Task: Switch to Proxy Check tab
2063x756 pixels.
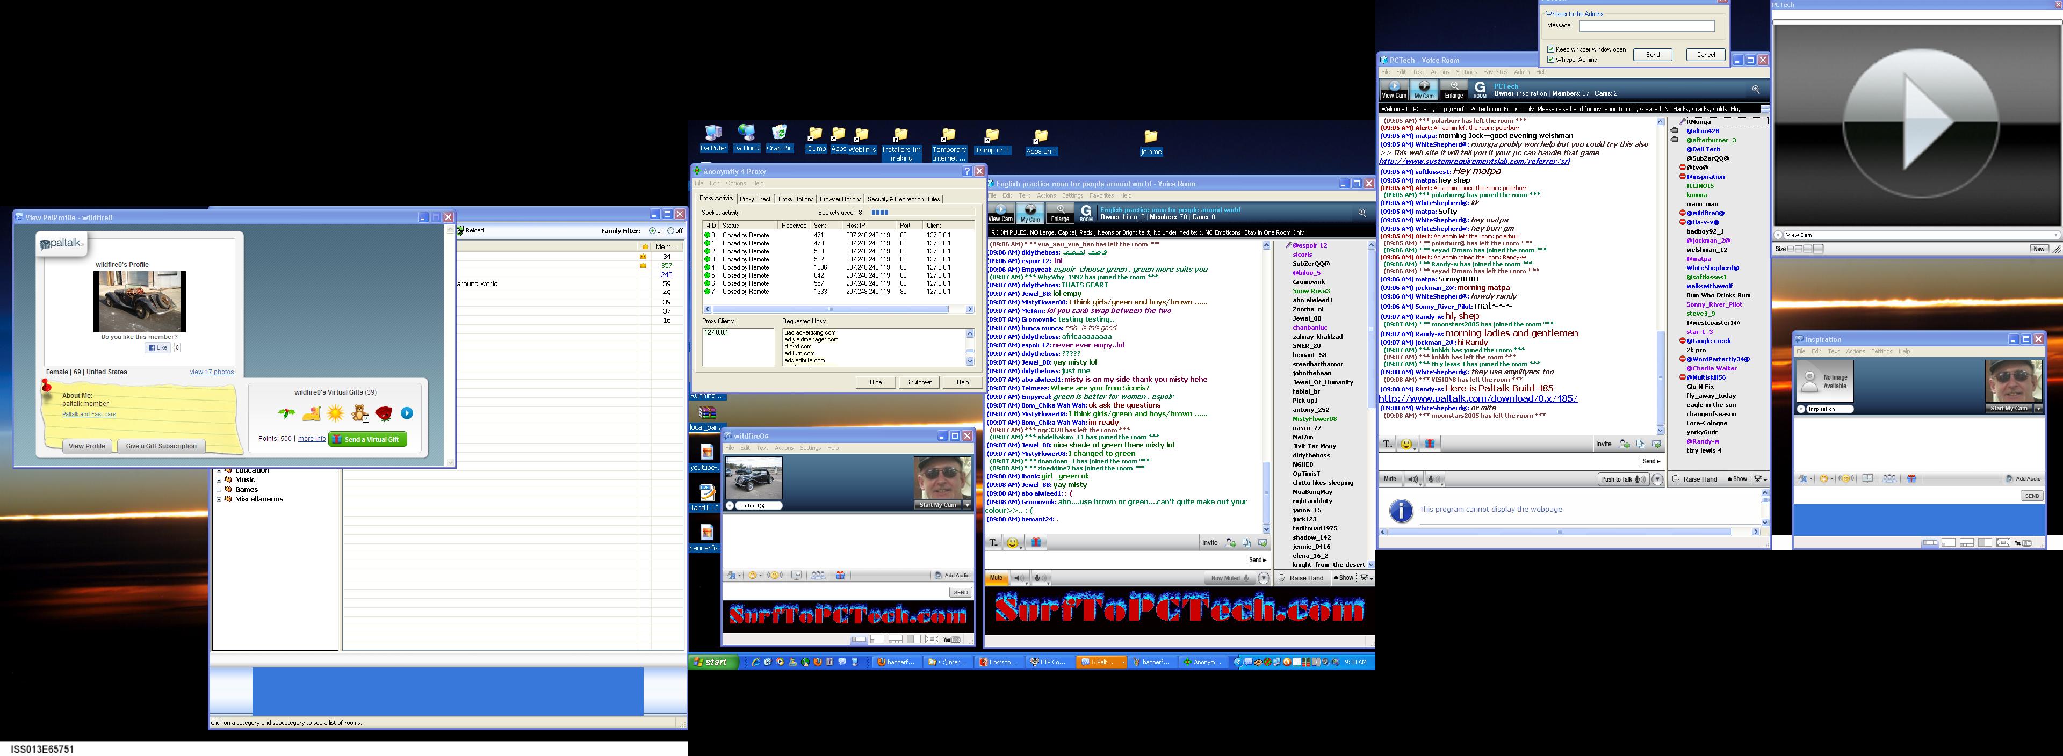Action: tap(755, 199)
